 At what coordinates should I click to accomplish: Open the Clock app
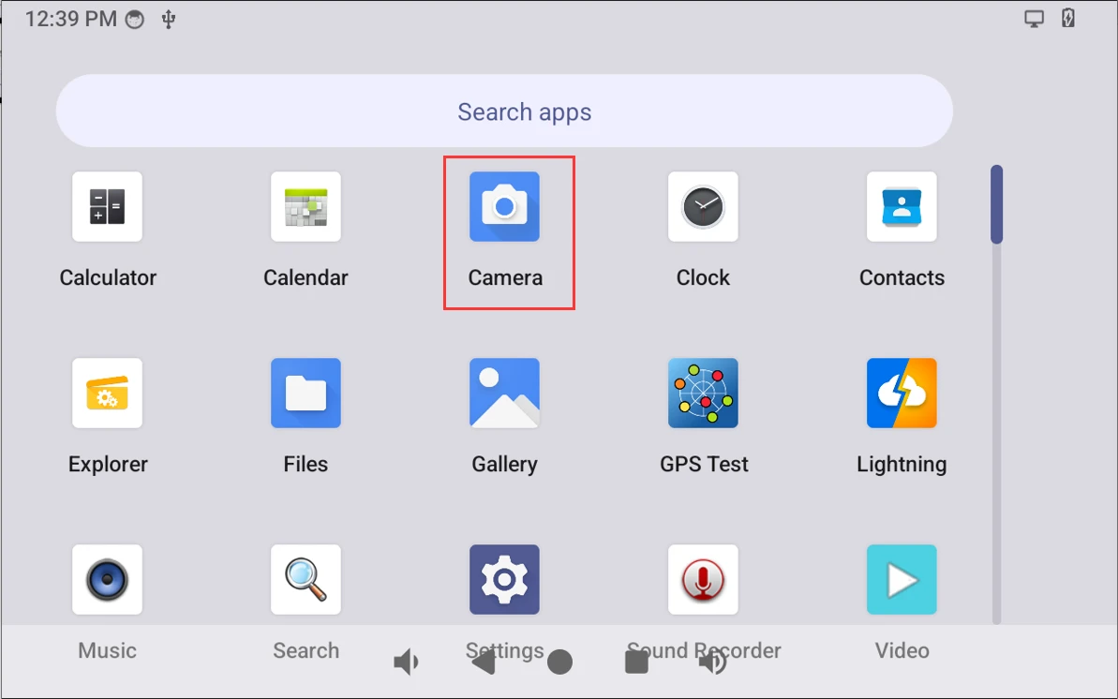click(x=703, y=207)
